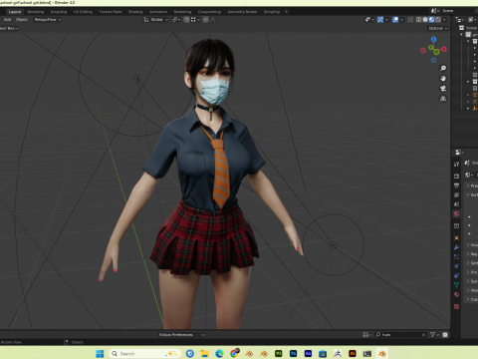Open the Collection properties tab

click(x=456, y=226)
